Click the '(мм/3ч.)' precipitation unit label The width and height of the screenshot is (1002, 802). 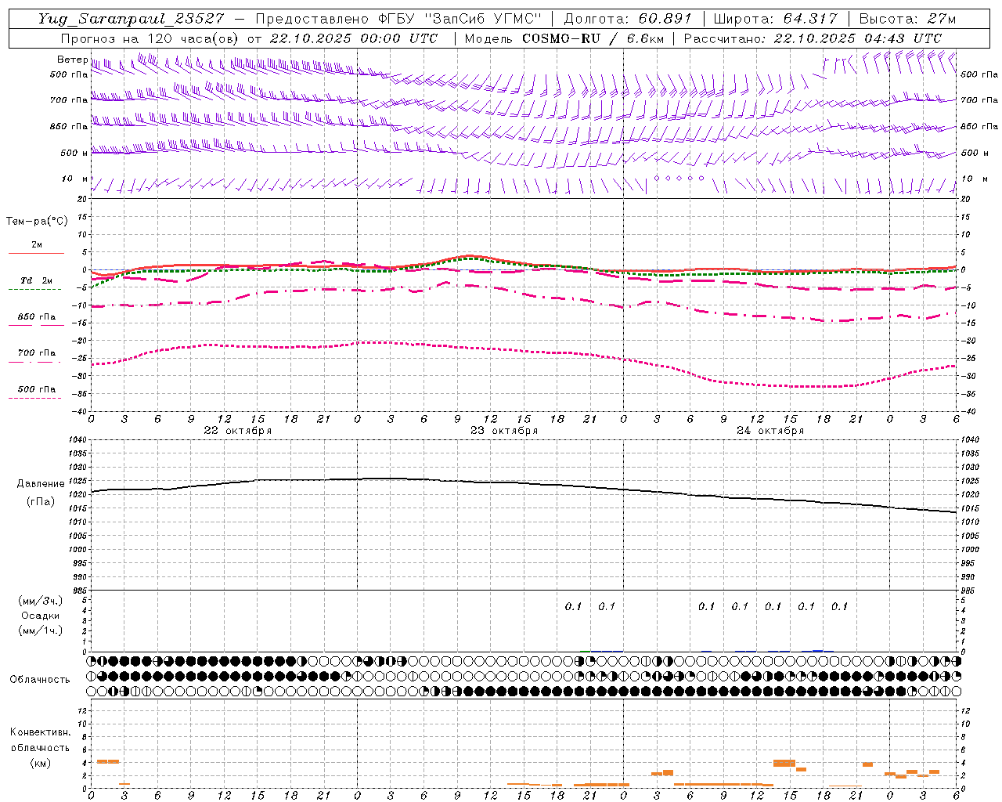point(41,601)
